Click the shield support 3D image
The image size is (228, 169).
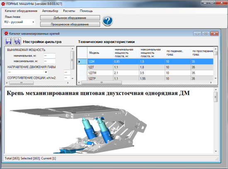click(78, 128)
